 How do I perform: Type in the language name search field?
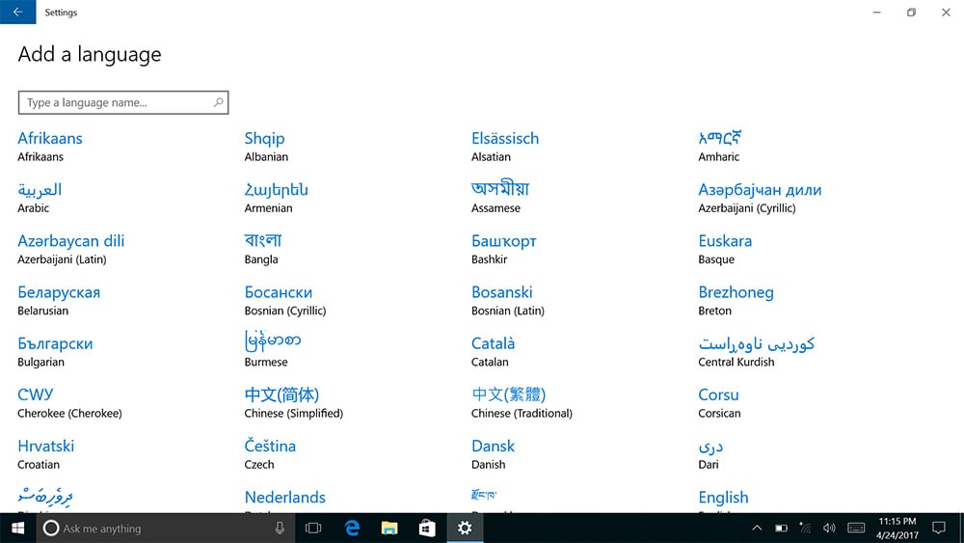pos(116,103)
